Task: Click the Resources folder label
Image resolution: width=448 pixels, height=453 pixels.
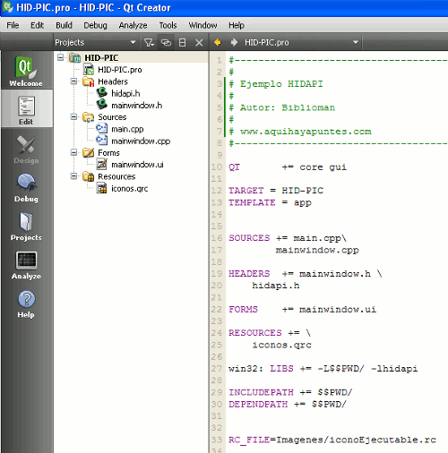Action: [x=116, y=176]
